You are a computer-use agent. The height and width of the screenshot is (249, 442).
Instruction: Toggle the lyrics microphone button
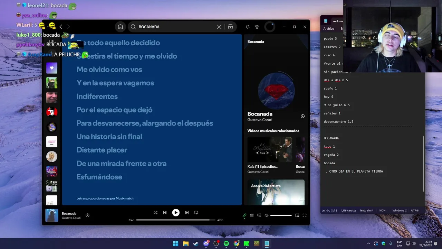pos(244,215)
